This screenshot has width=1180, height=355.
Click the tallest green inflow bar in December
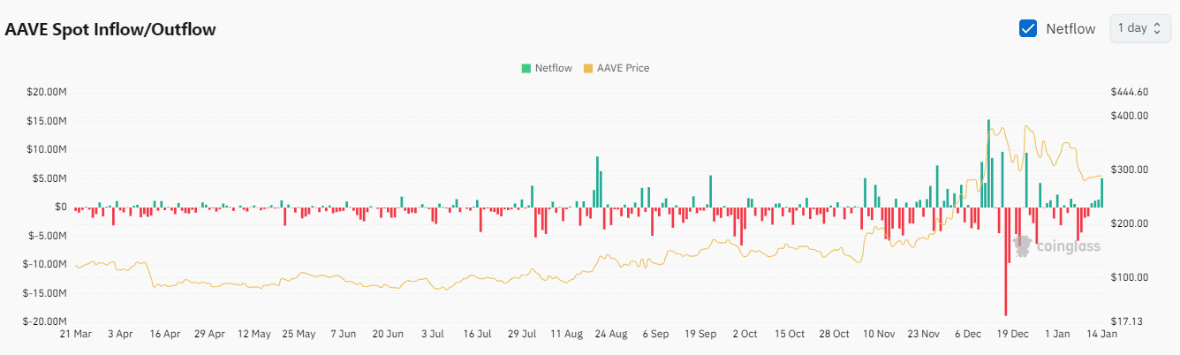988,163
